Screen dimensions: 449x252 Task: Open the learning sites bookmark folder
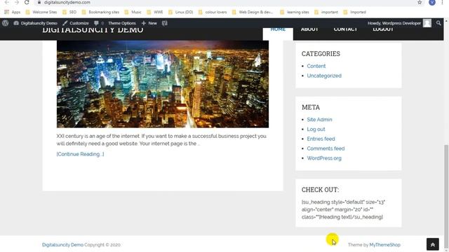(295, 12)
